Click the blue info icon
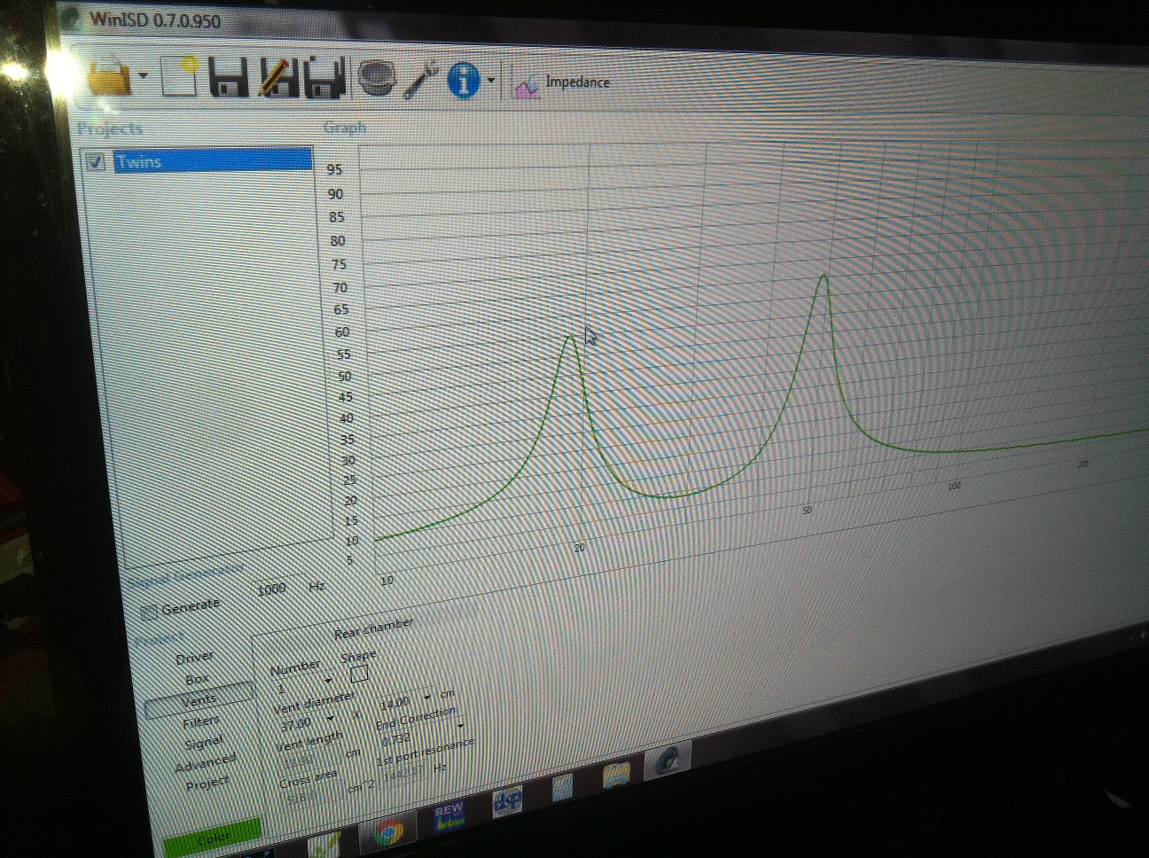This screenshot has height=858, width=1149. tap(464, 81)
